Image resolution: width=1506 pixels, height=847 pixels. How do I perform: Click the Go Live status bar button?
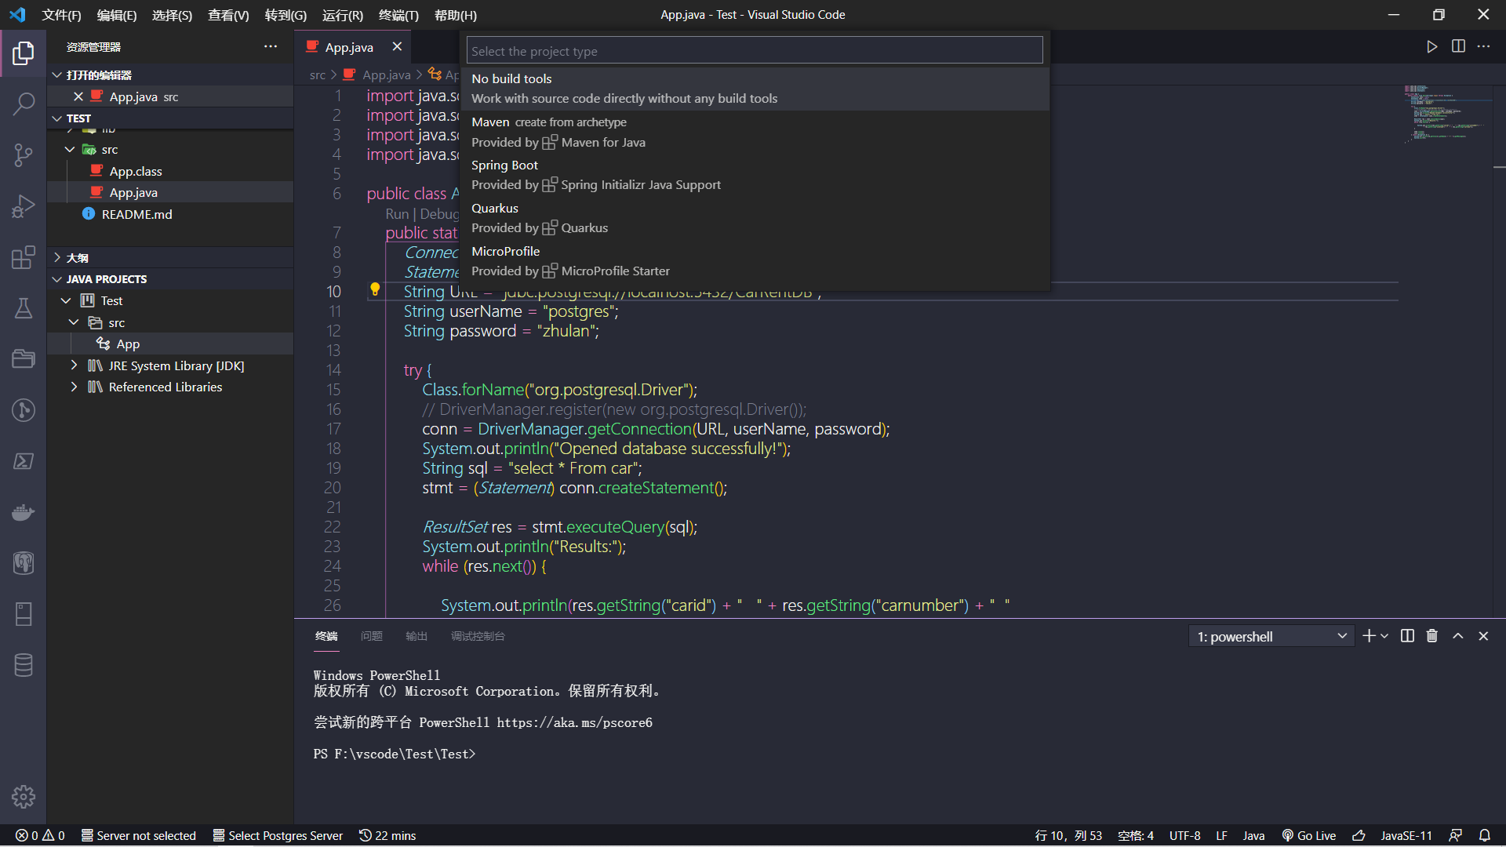click(x=1308, y=835)
